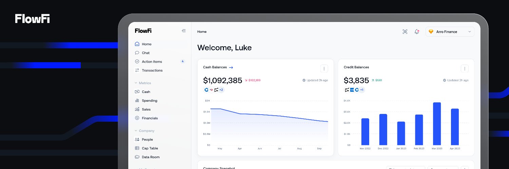Image resolution: width=509 pixels, height=169 pixels.
Task: Click the screenshot capture icon in the header
Action: (x=405, y=31)
